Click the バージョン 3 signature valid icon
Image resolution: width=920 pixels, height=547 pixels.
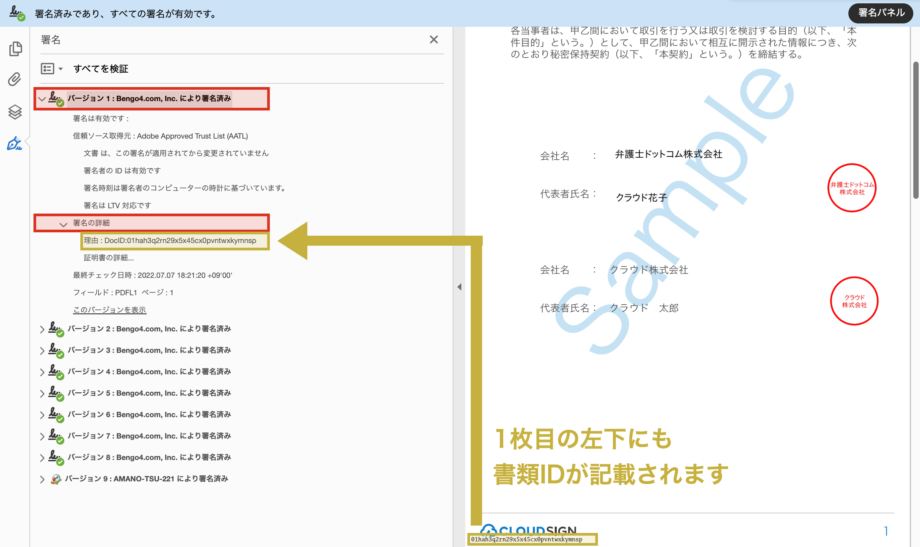[x=56, y=350]
